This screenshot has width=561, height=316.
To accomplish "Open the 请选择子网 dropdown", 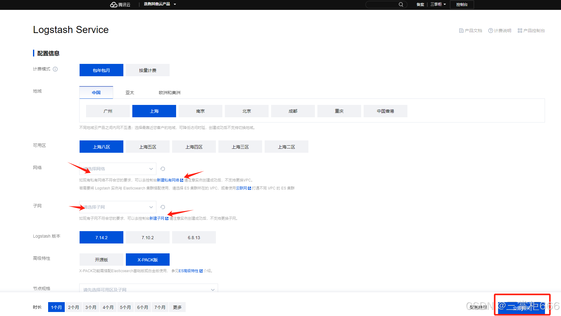I will tap(117, 207).
